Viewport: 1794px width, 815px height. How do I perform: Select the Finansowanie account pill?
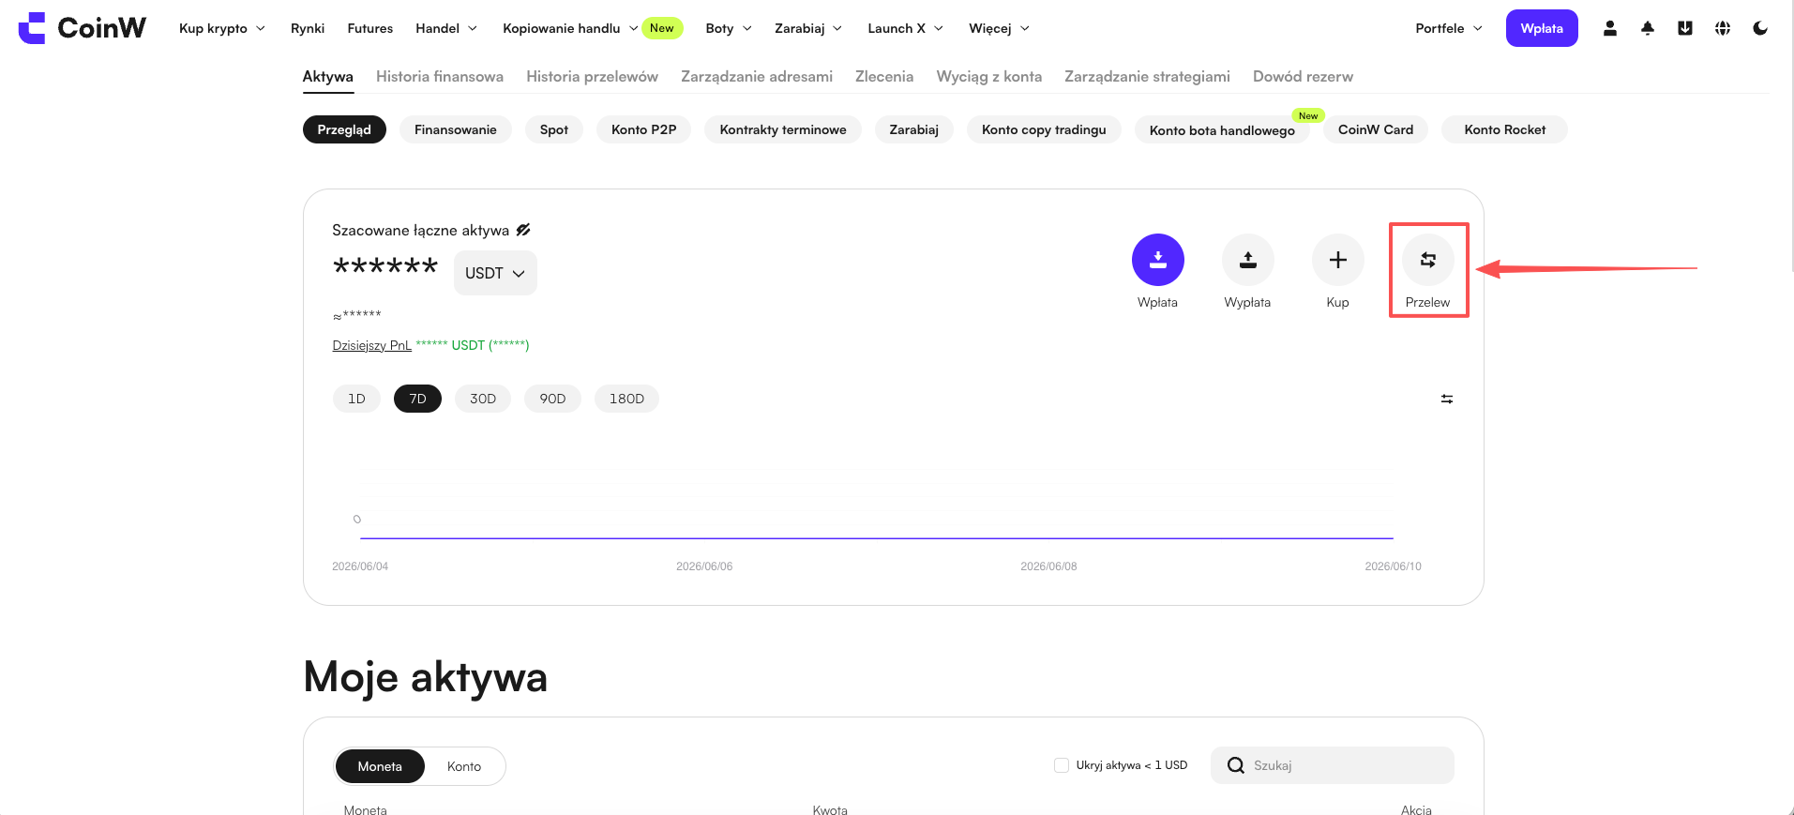[x=456, y=129]
